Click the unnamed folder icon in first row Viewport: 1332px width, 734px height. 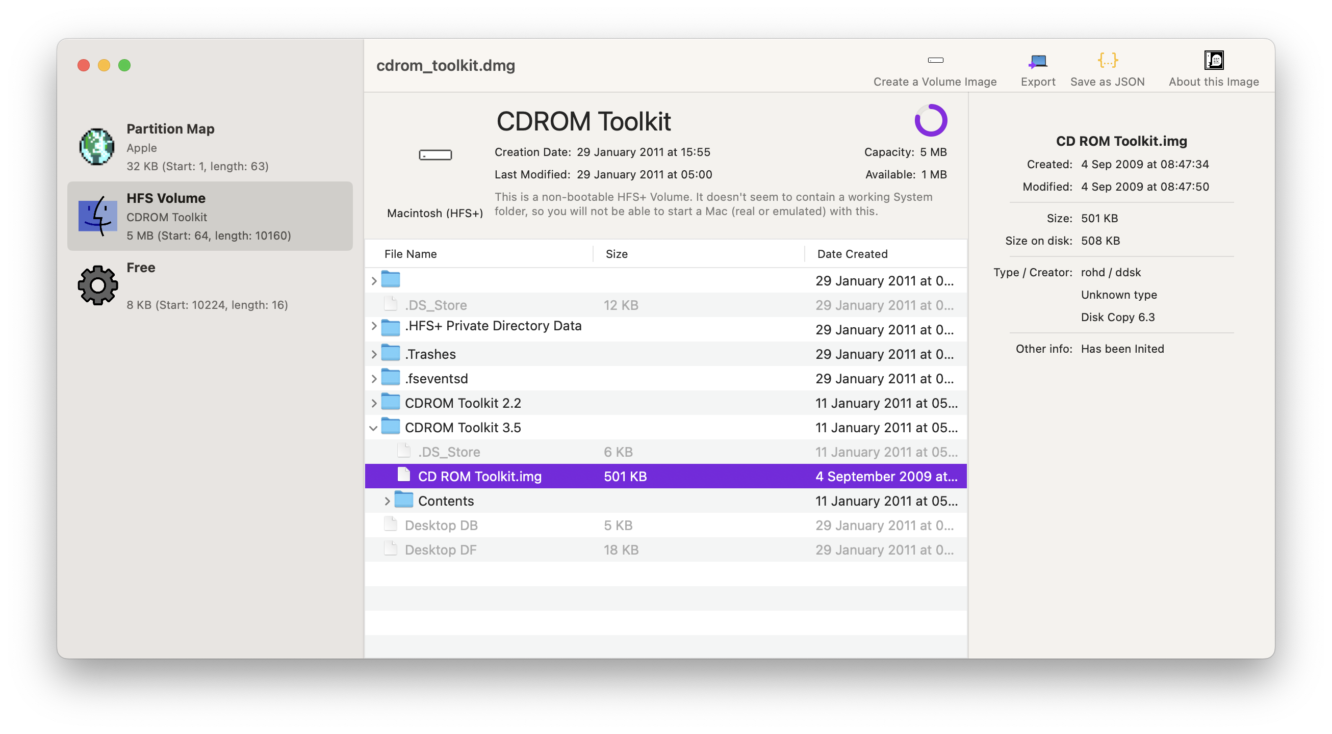pyautogui.click(x=391, y=280)
